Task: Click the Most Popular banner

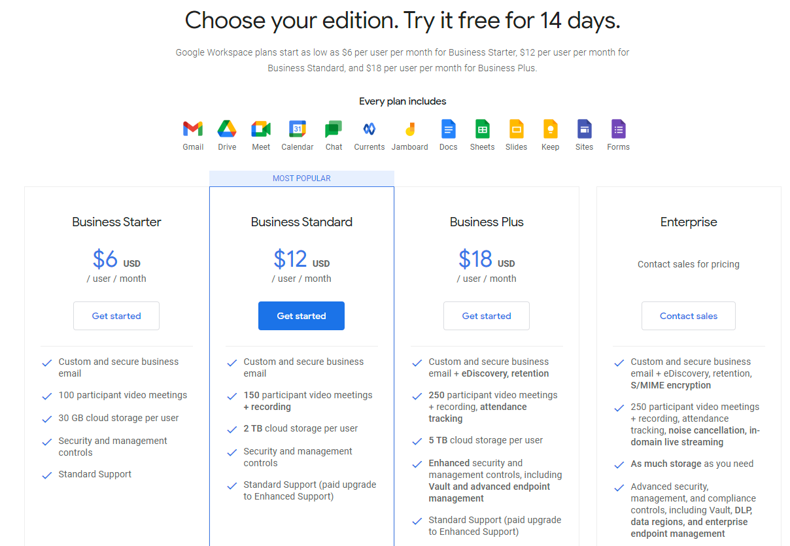Action: (301, 179)
